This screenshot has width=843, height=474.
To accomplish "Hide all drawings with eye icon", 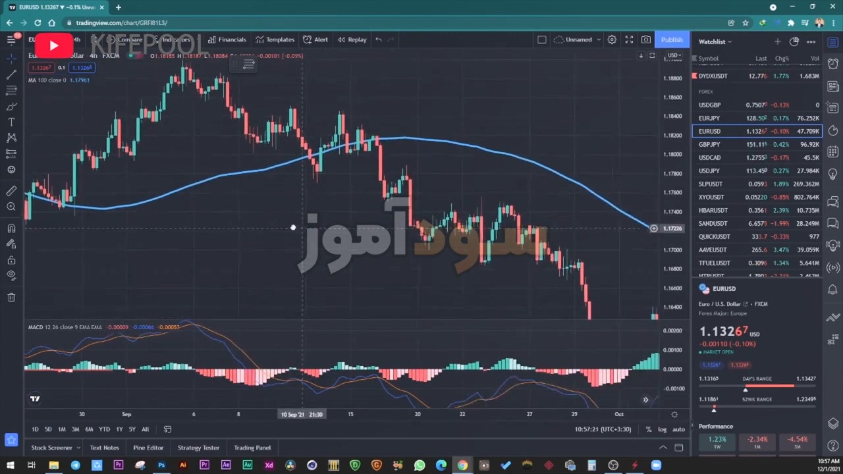I will click(x=11, y=276).
